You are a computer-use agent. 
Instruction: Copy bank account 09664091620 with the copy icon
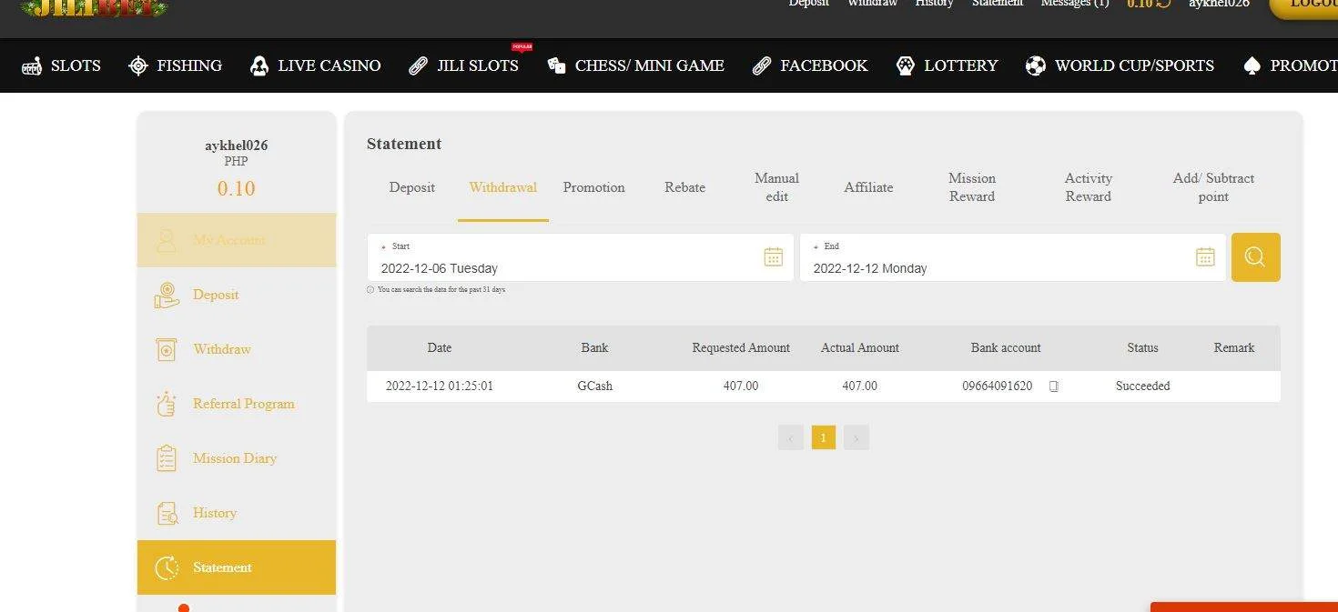[1054, 386]
